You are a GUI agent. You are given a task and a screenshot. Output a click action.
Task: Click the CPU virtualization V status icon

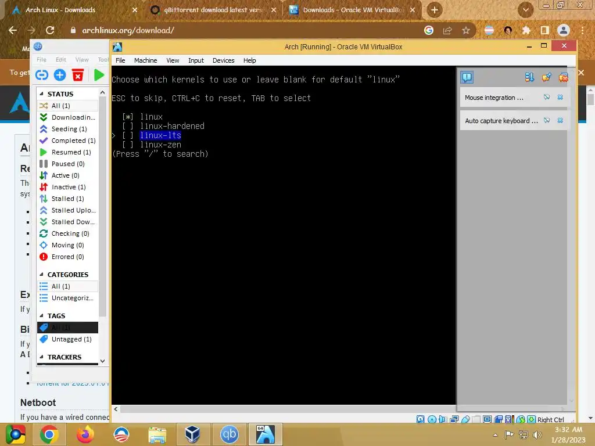(510, 419)
